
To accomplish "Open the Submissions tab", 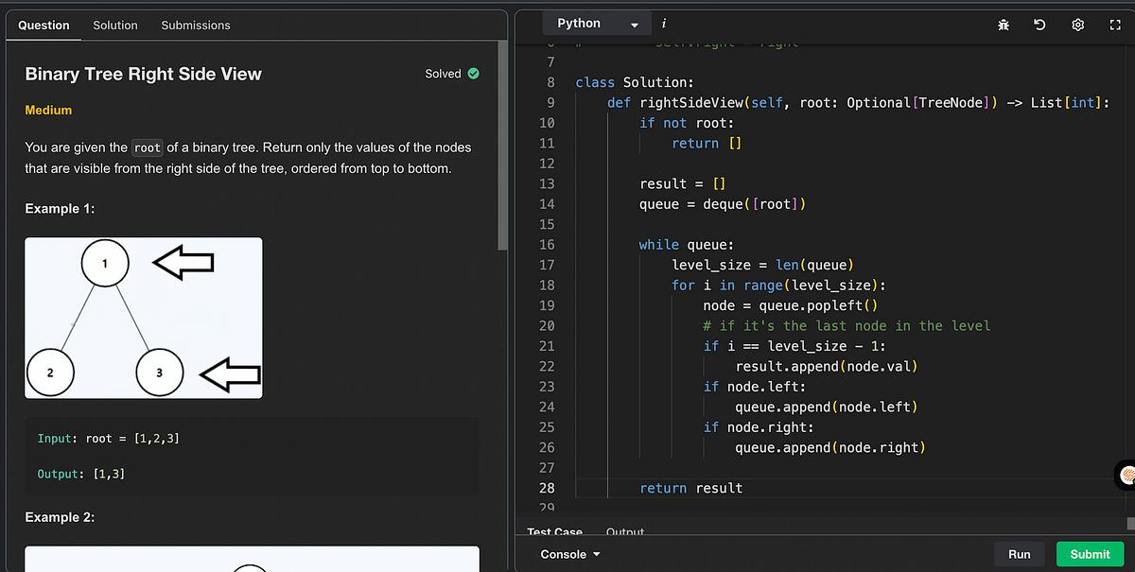I will [196, 26].
